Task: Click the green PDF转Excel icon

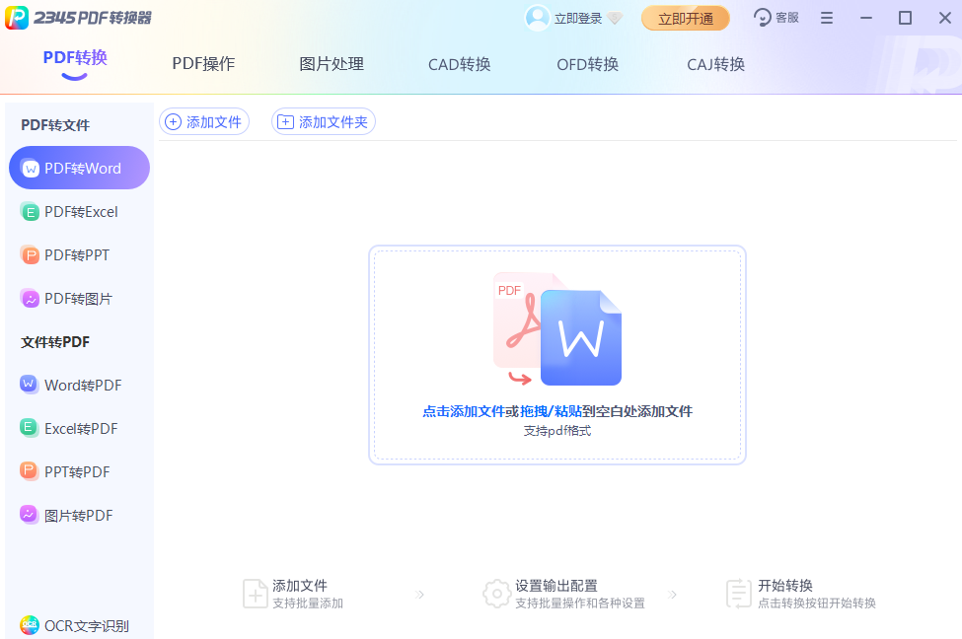Action: tap(29, 212)
